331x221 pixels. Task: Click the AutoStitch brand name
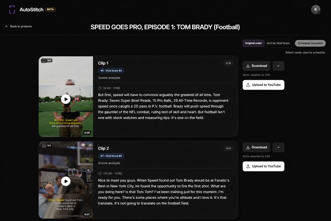pyautogui.click(x=32, y=9)
